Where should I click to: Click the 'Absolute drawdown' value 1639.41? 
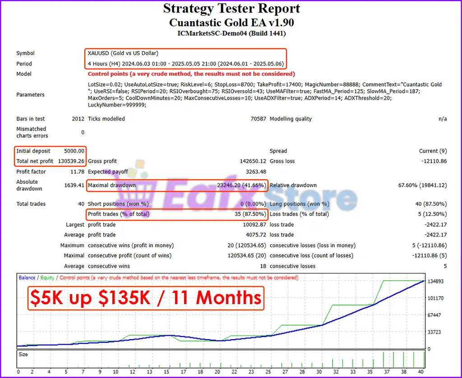pos(74,185)
